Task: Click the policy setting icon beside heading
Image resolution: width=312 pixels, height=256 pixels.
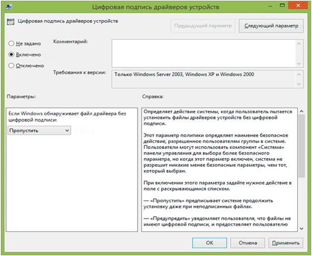Action: pos(11,21)
